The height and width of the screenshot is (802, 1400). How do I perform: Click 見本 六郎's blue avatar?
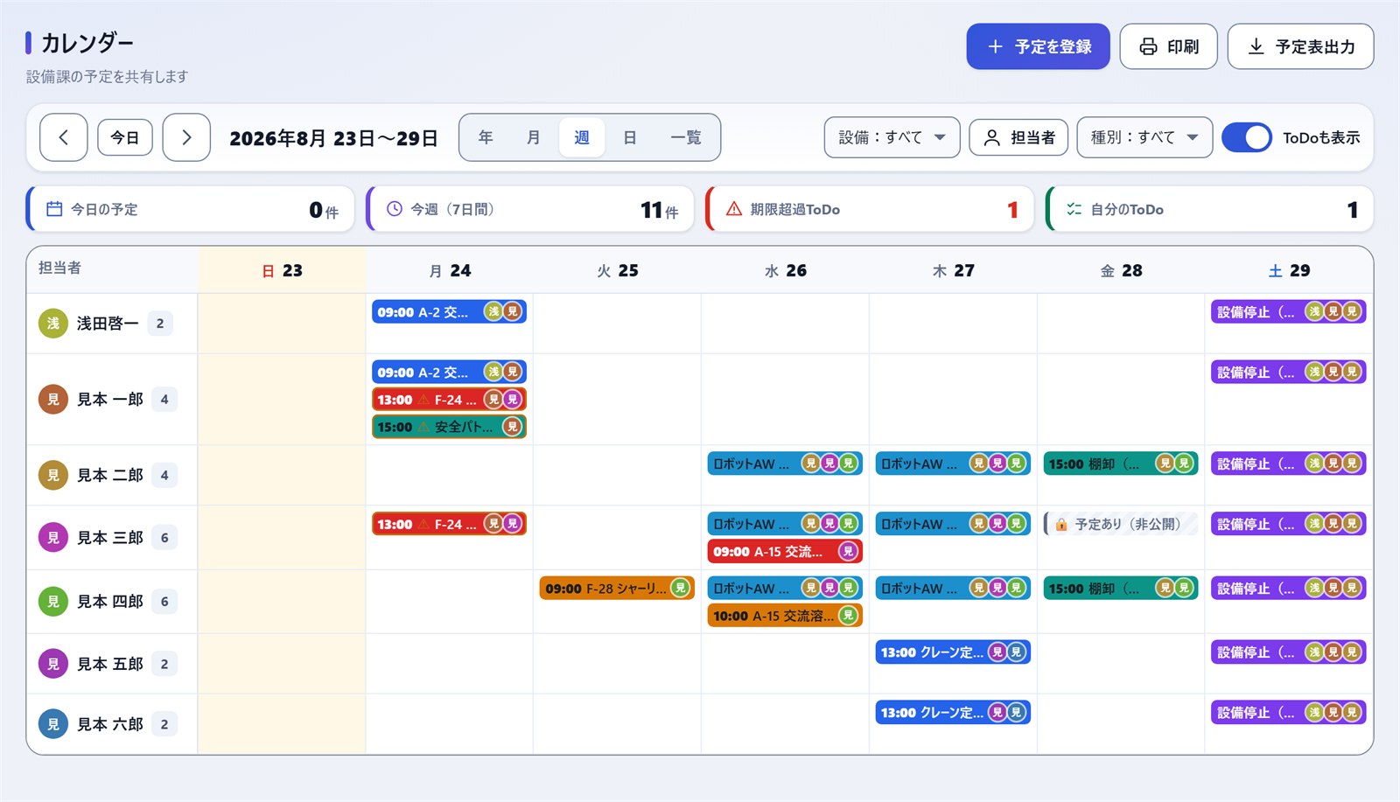coord(52,724)
